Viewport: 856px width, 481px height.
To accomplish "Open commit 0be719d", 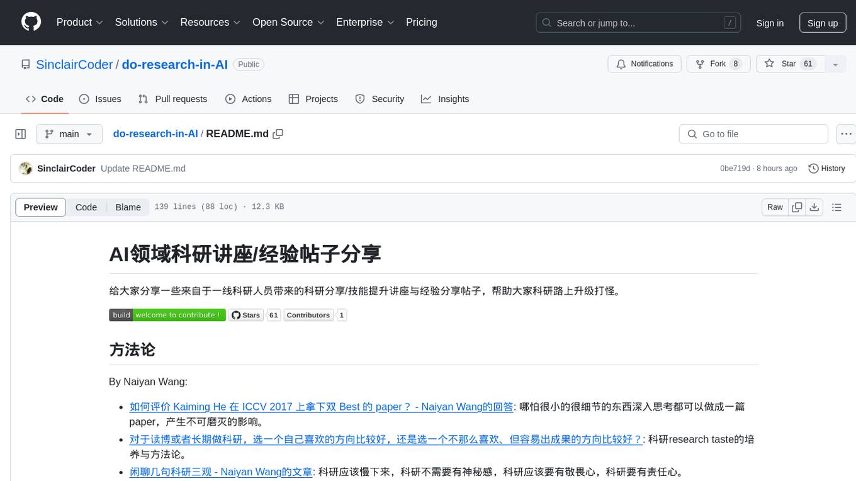I will point(735,169).
